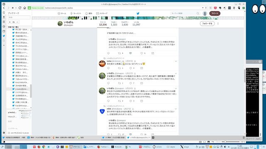Image resolution: width=266 pixels, height=149 pixels.
Task: Like the first いわぽん January 27 tweet
Action: click(x=131, y=83)
